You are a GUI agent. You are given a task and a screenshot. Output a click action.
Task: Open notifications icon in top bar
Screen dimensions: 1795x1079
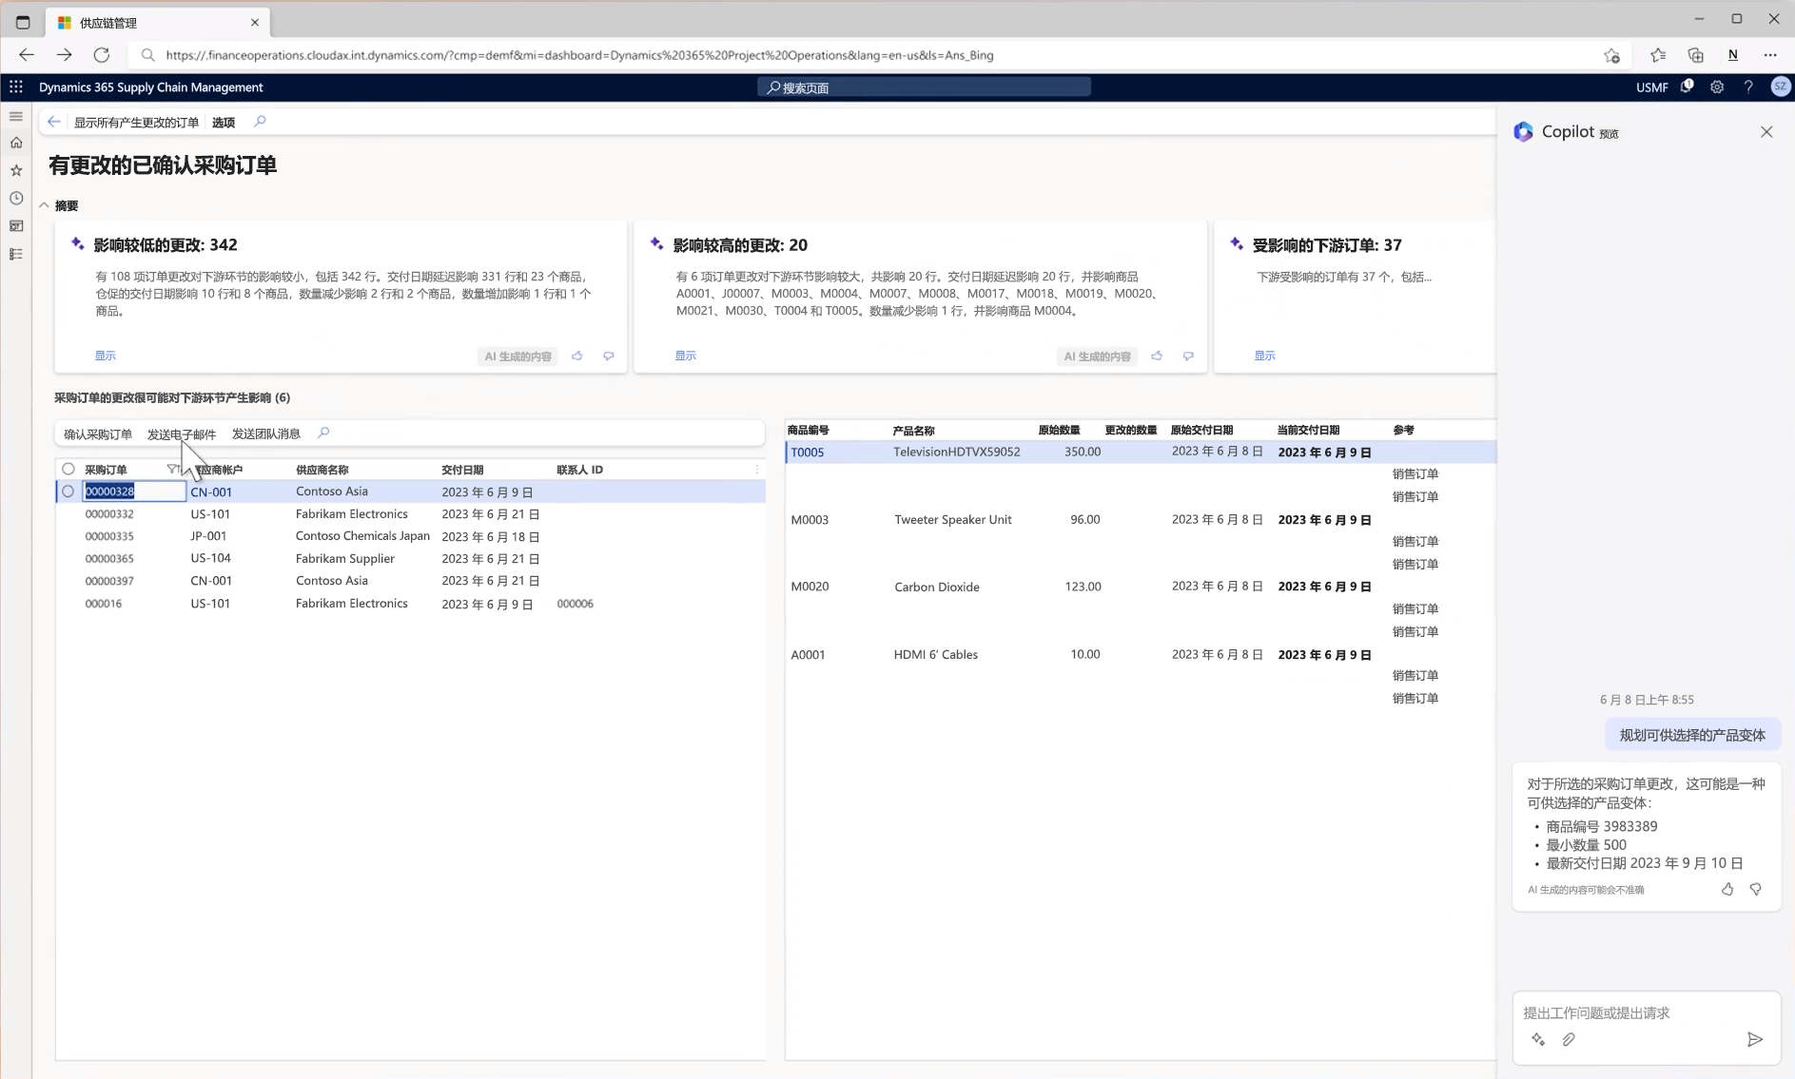click(1687, 87)
